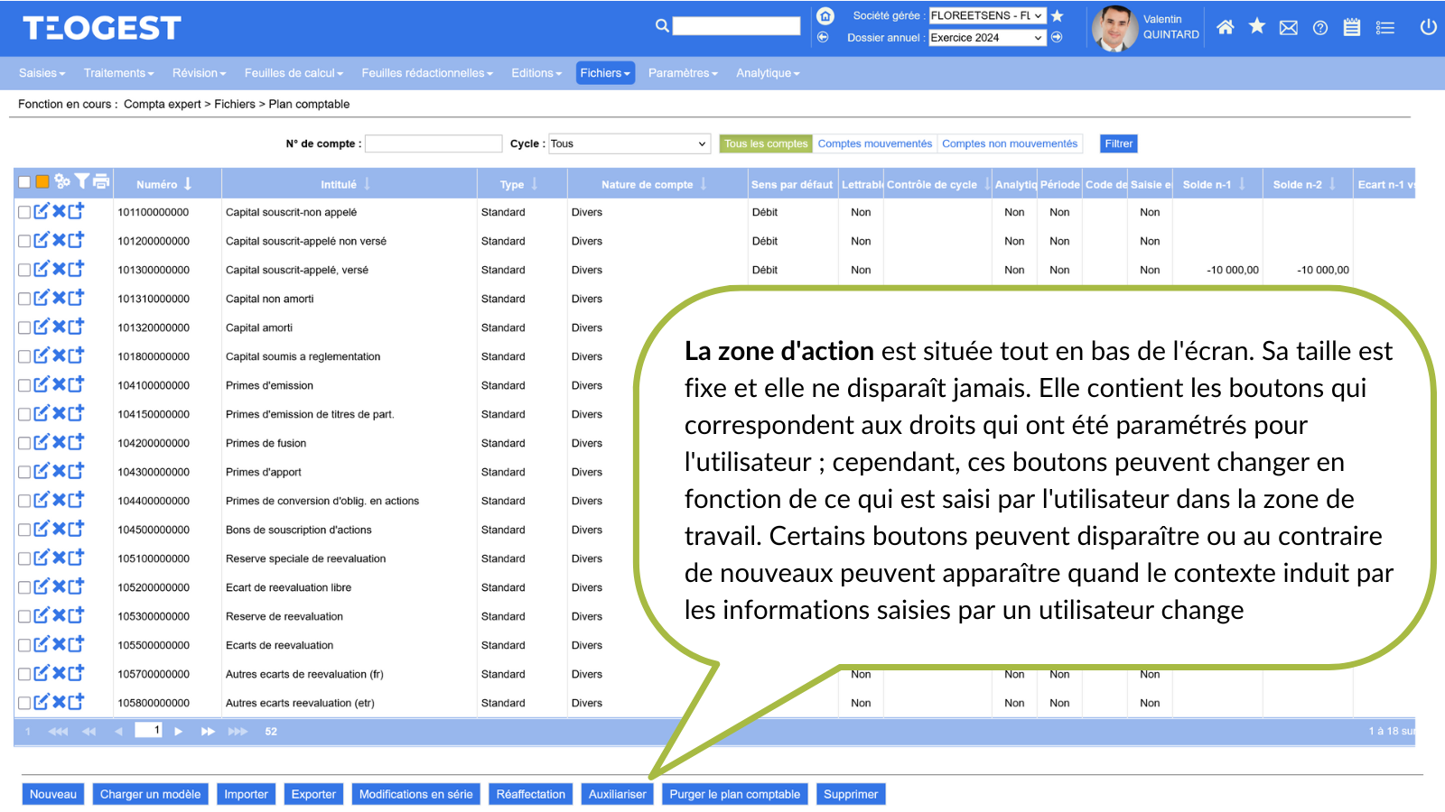The image size is (1445, 812).
Task: Click the power logout icon
Action: pyautogui.click(x=1428, y=27)
